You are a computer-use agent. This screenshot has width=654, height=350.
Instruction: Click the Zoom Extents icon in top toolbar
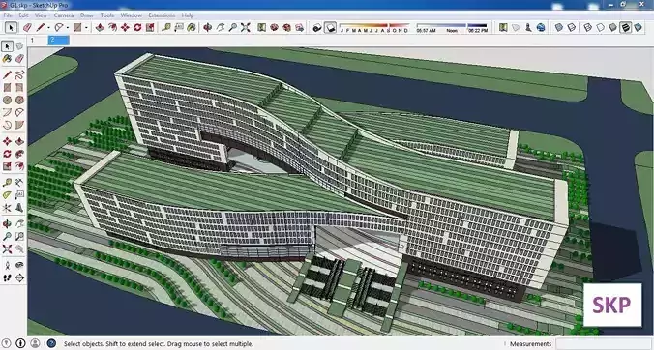point(246,27)
